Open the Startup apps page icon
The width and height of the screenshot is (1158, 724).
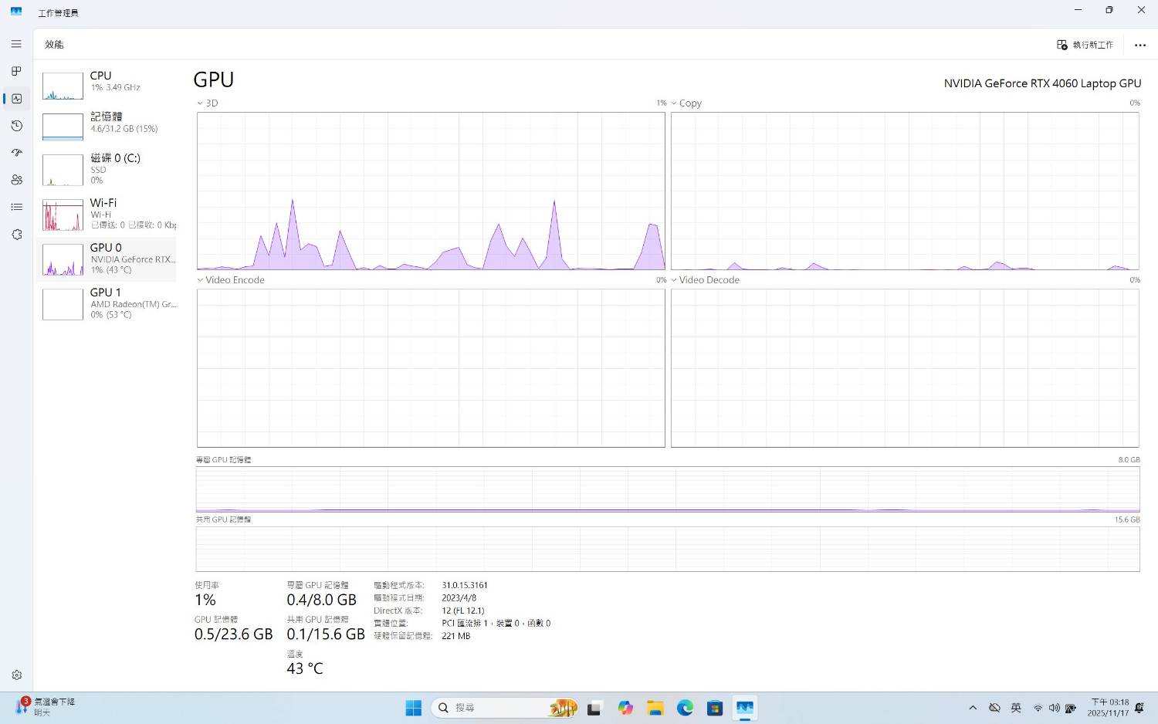point(16,153)
